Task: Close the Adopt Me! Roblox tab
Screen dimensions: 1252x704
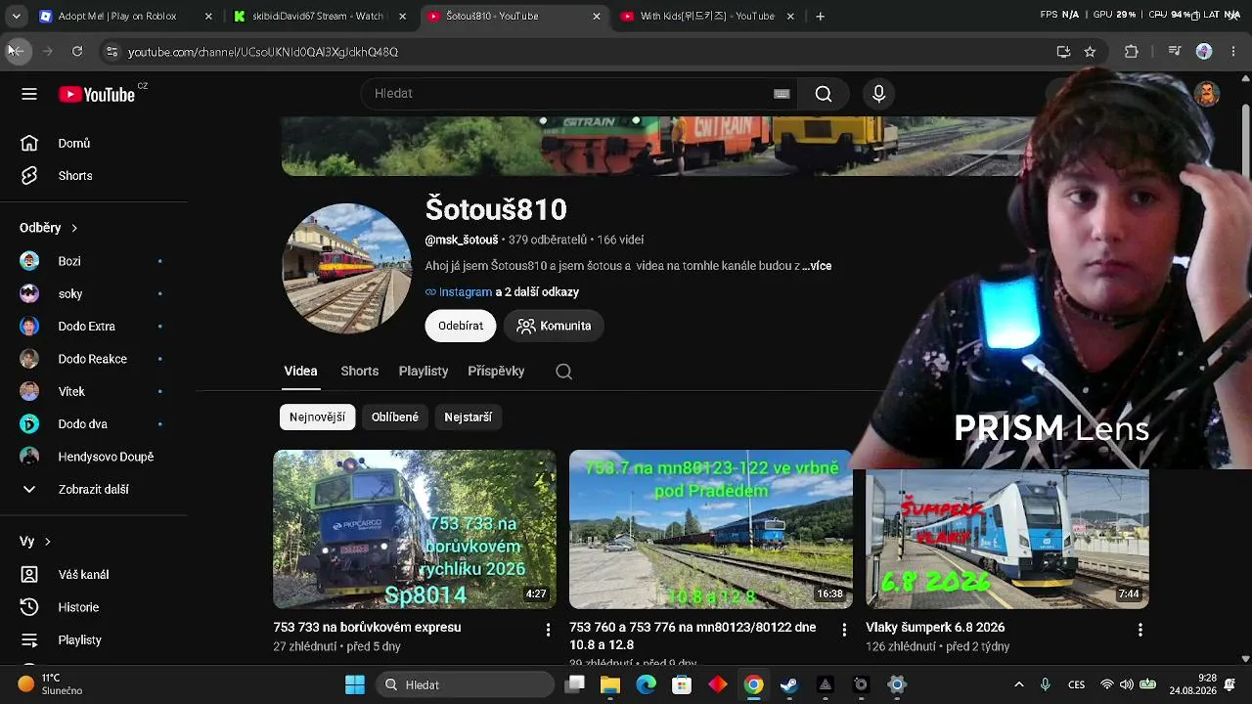Action: click(x=207, y=16)
